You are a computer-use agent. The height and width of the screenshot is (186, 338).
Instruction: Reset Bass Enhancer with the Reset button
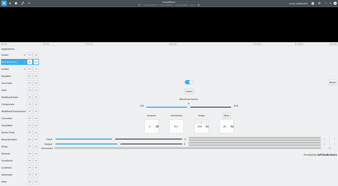pyautogui.click(x=332, y=83)
